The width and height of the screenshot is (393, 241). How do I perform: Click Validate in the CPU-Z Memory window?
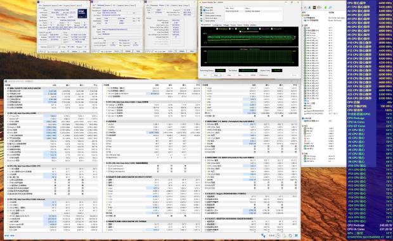click(181, 51)
